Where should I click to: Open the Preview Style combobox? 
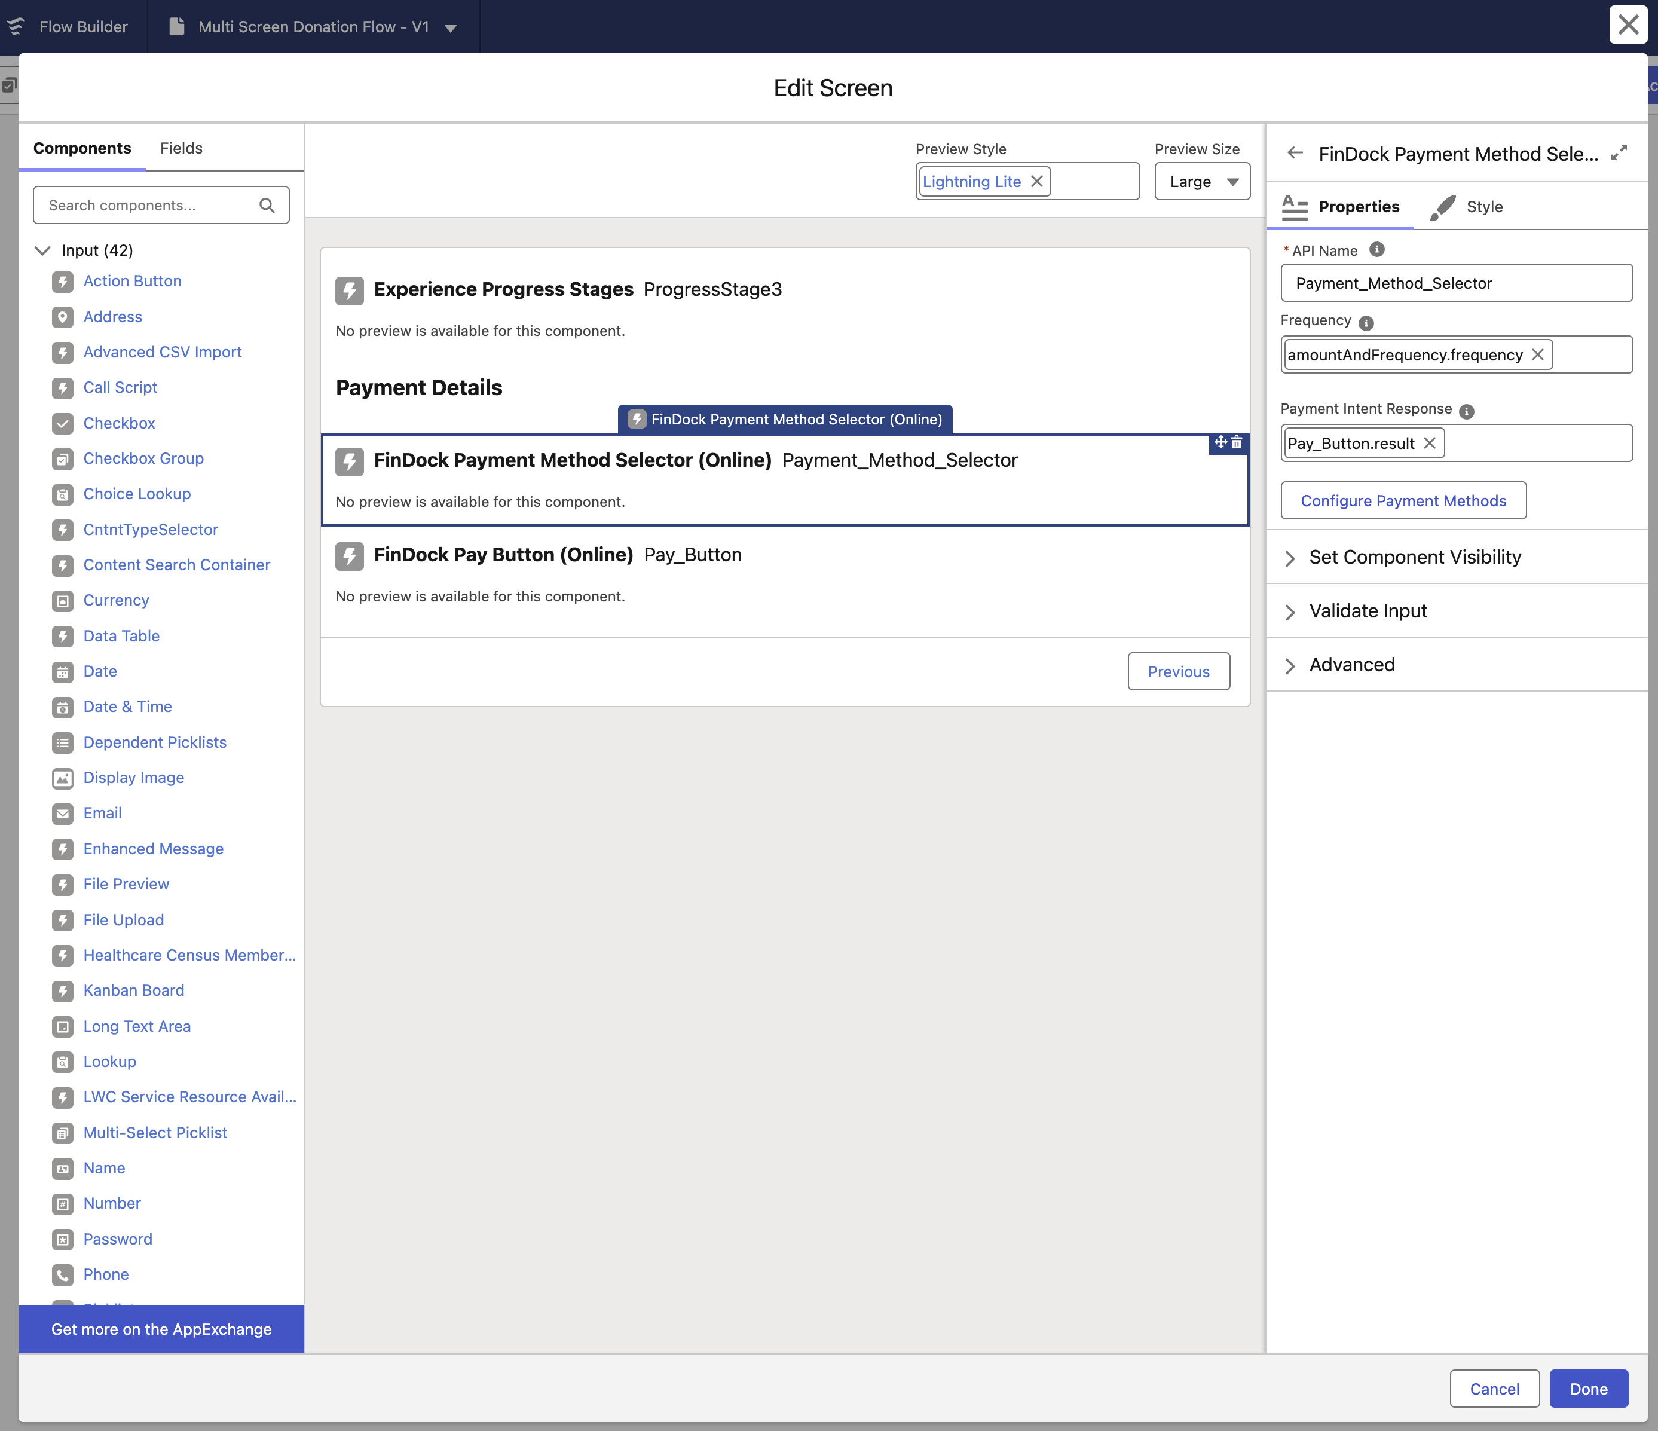[x=1027, y=182]
